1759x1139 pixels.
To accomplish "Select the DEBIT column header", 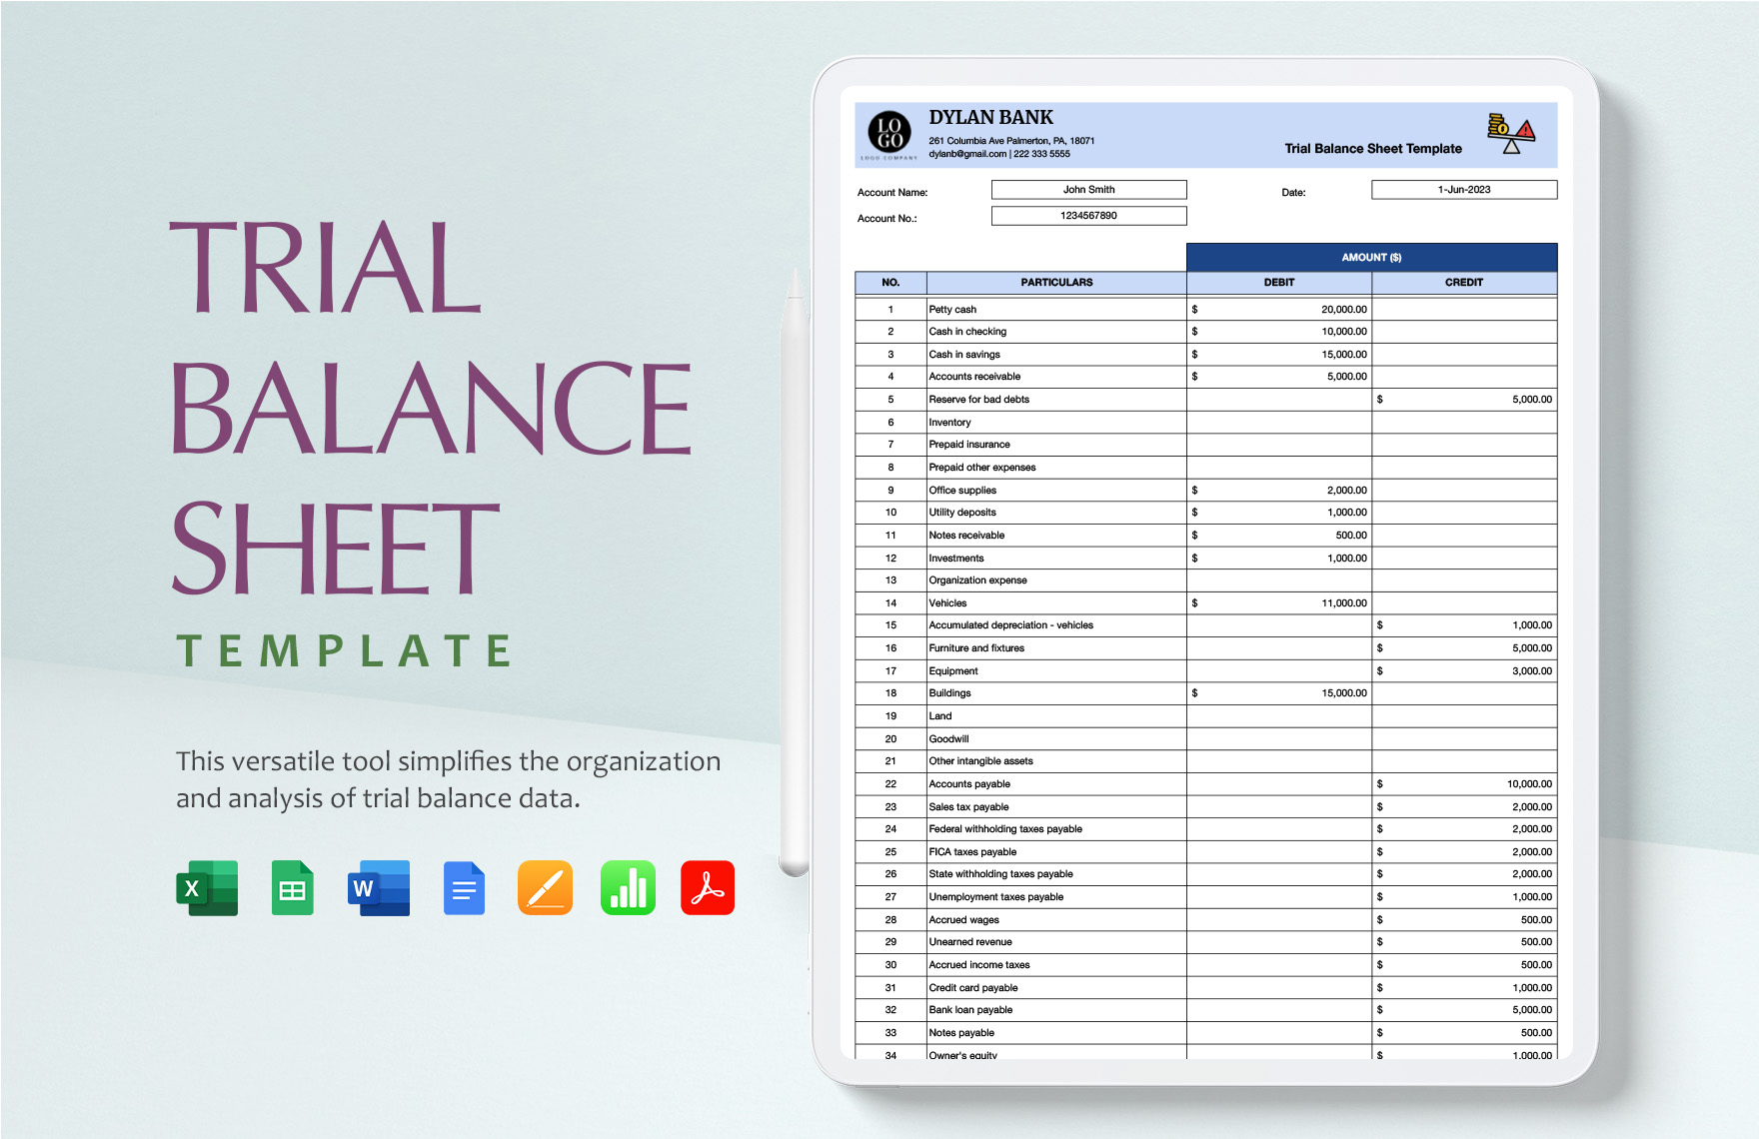I will pos(1279,282).
